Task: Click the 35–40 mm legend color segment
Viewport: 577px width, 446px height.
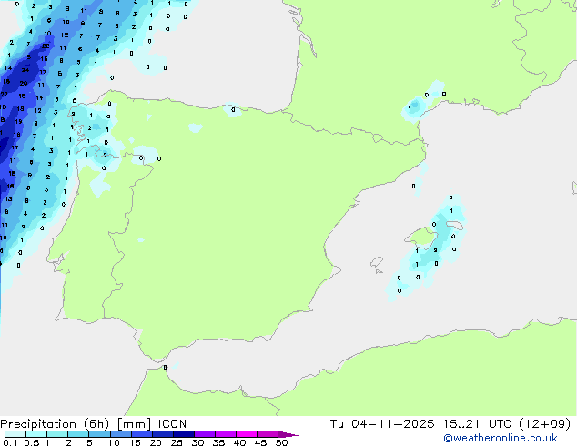Action: (226, 434)
